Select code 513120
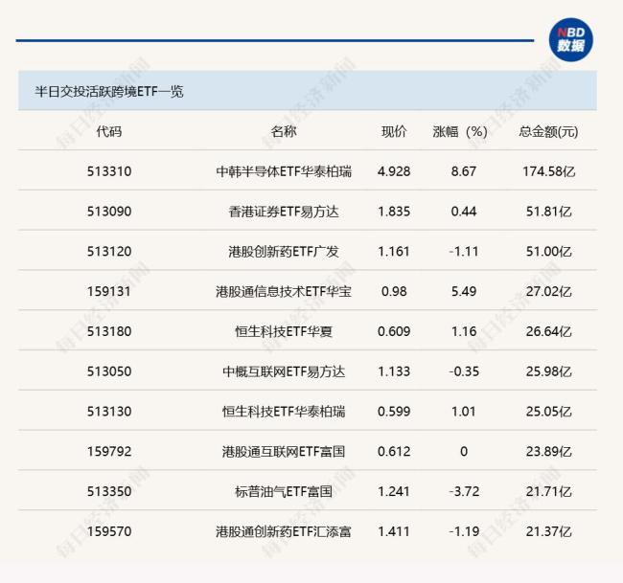Screen dimensions: 623x583 click(x=109, y=252)
